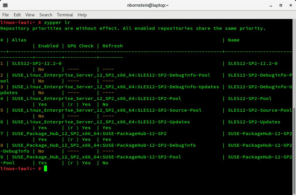The width and height of the screenshot is (296, 195).
Task: Click the green cursor at the last prompt
Action: coord(46,168)
